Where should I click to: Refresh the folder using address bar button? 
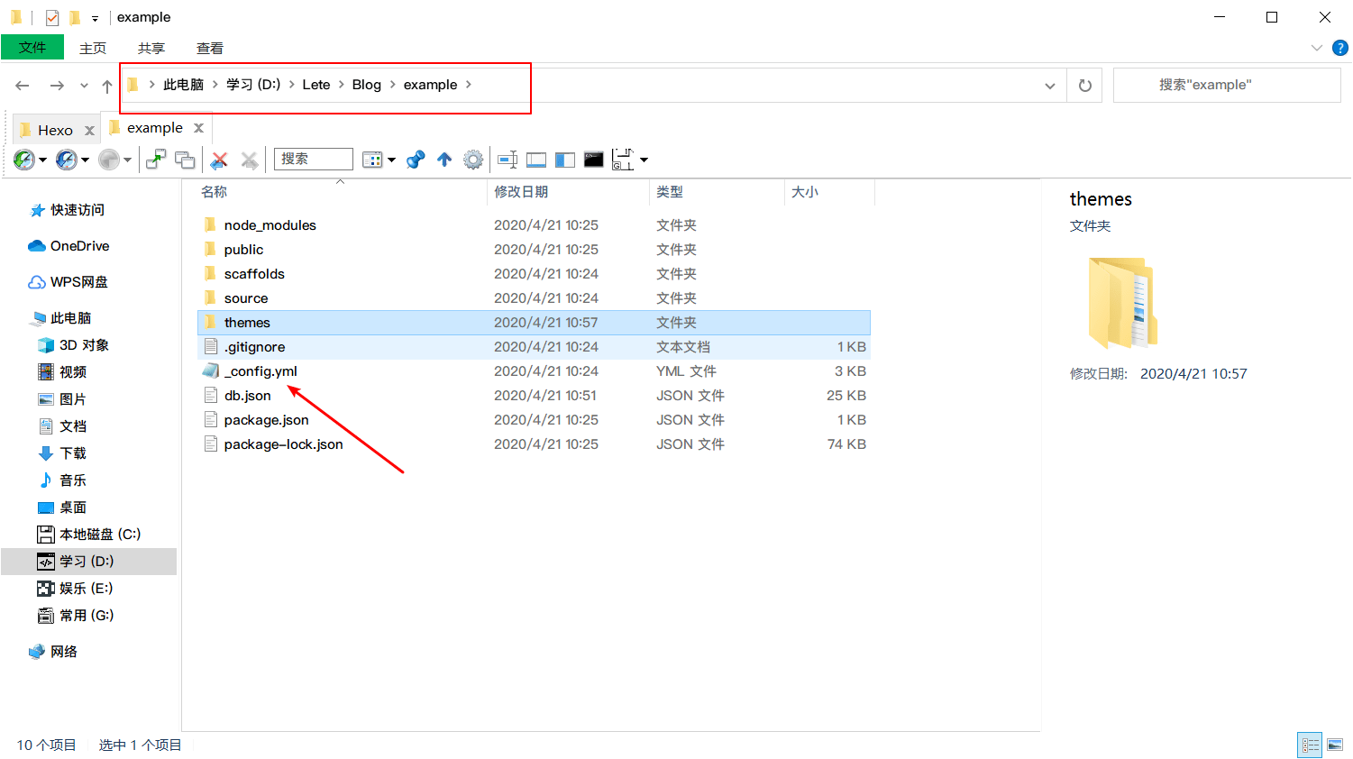pyautogui.click(x=1084, y=86)
